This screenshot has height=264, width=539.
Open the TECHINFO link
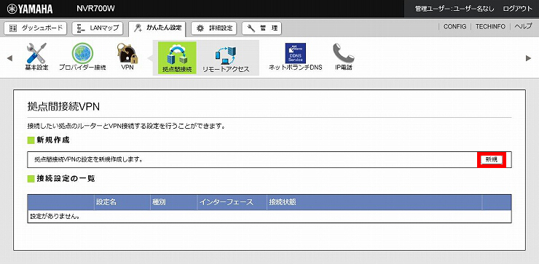click(x=490, y=27)
